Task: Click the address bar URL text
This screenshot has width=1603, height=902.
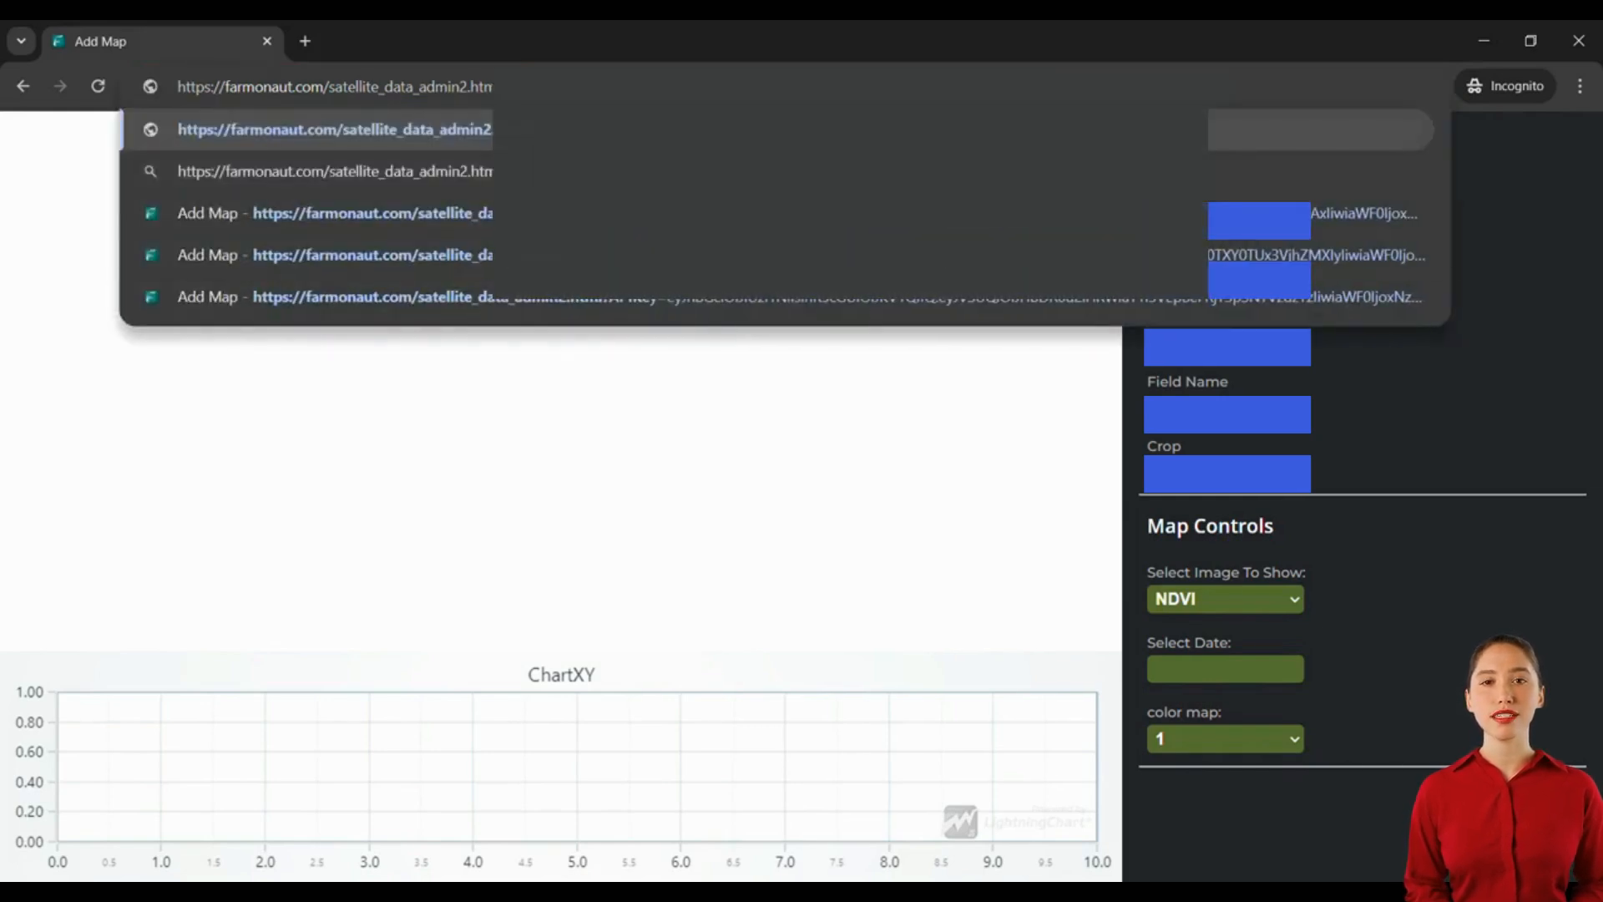Action: (x=334, y=86)
